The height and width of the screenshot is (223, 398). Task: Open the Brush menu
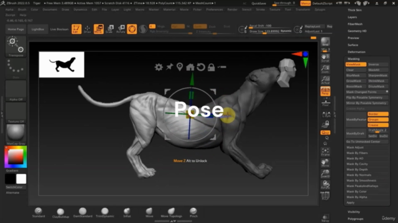(x=22, y=10)
